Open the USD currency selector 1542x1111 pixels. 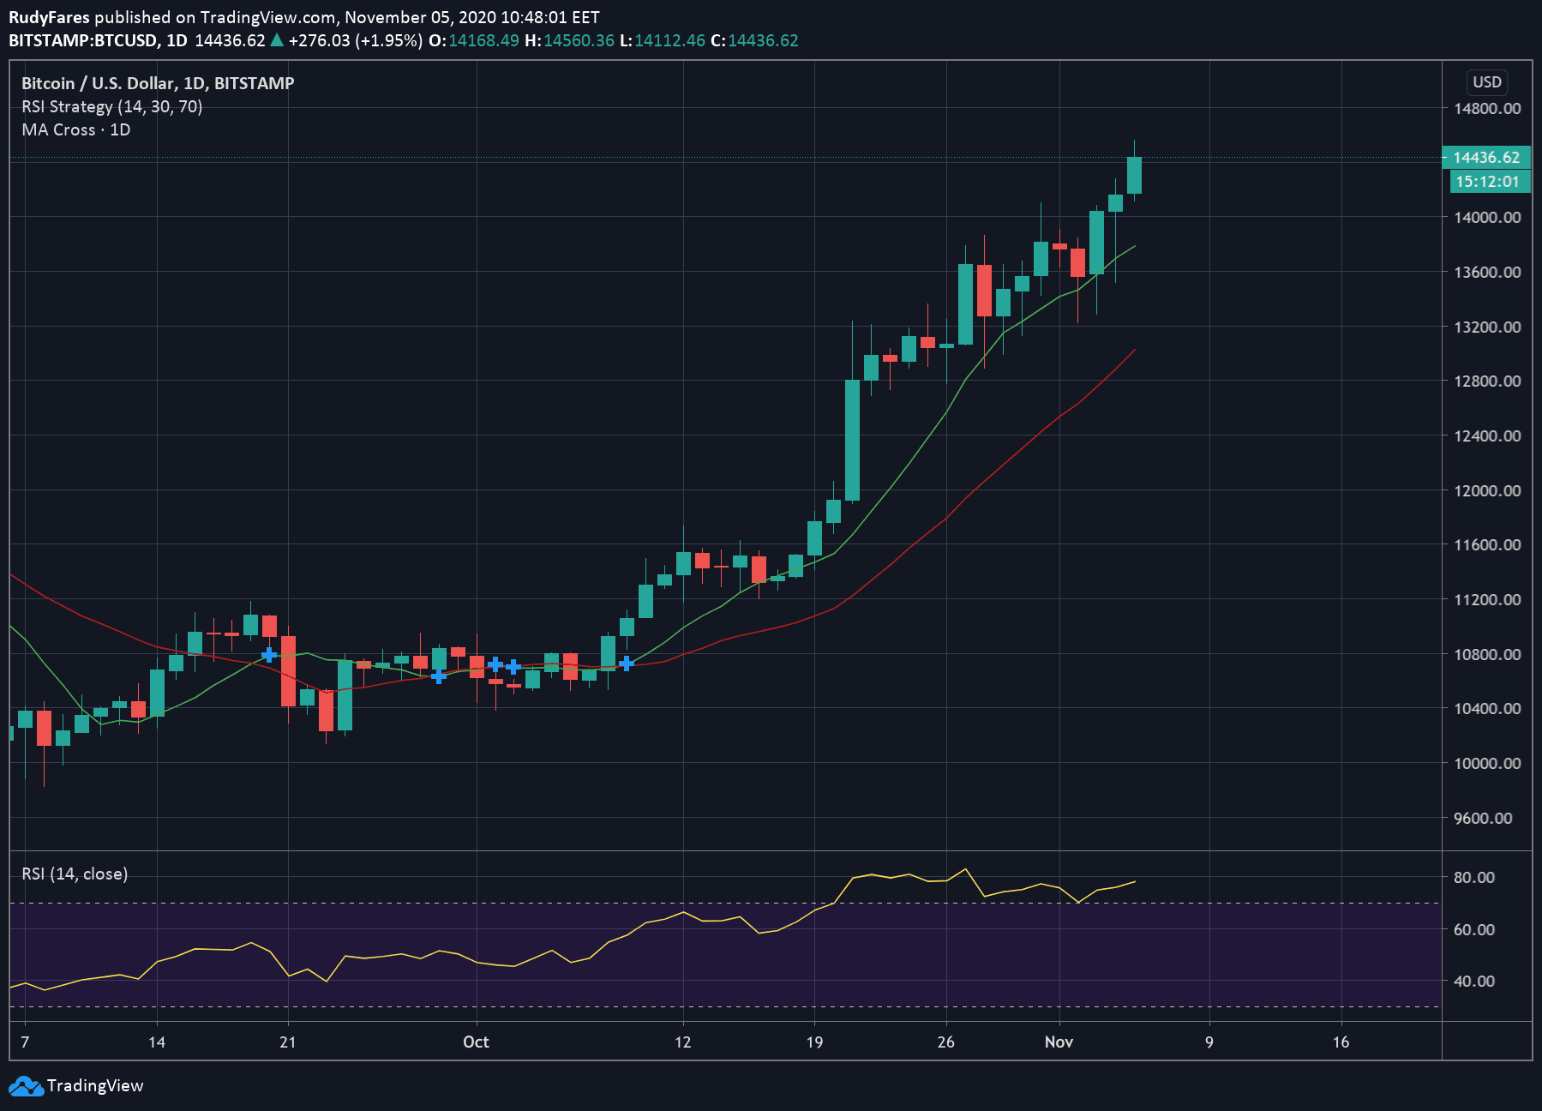[x=1486, y=82]
